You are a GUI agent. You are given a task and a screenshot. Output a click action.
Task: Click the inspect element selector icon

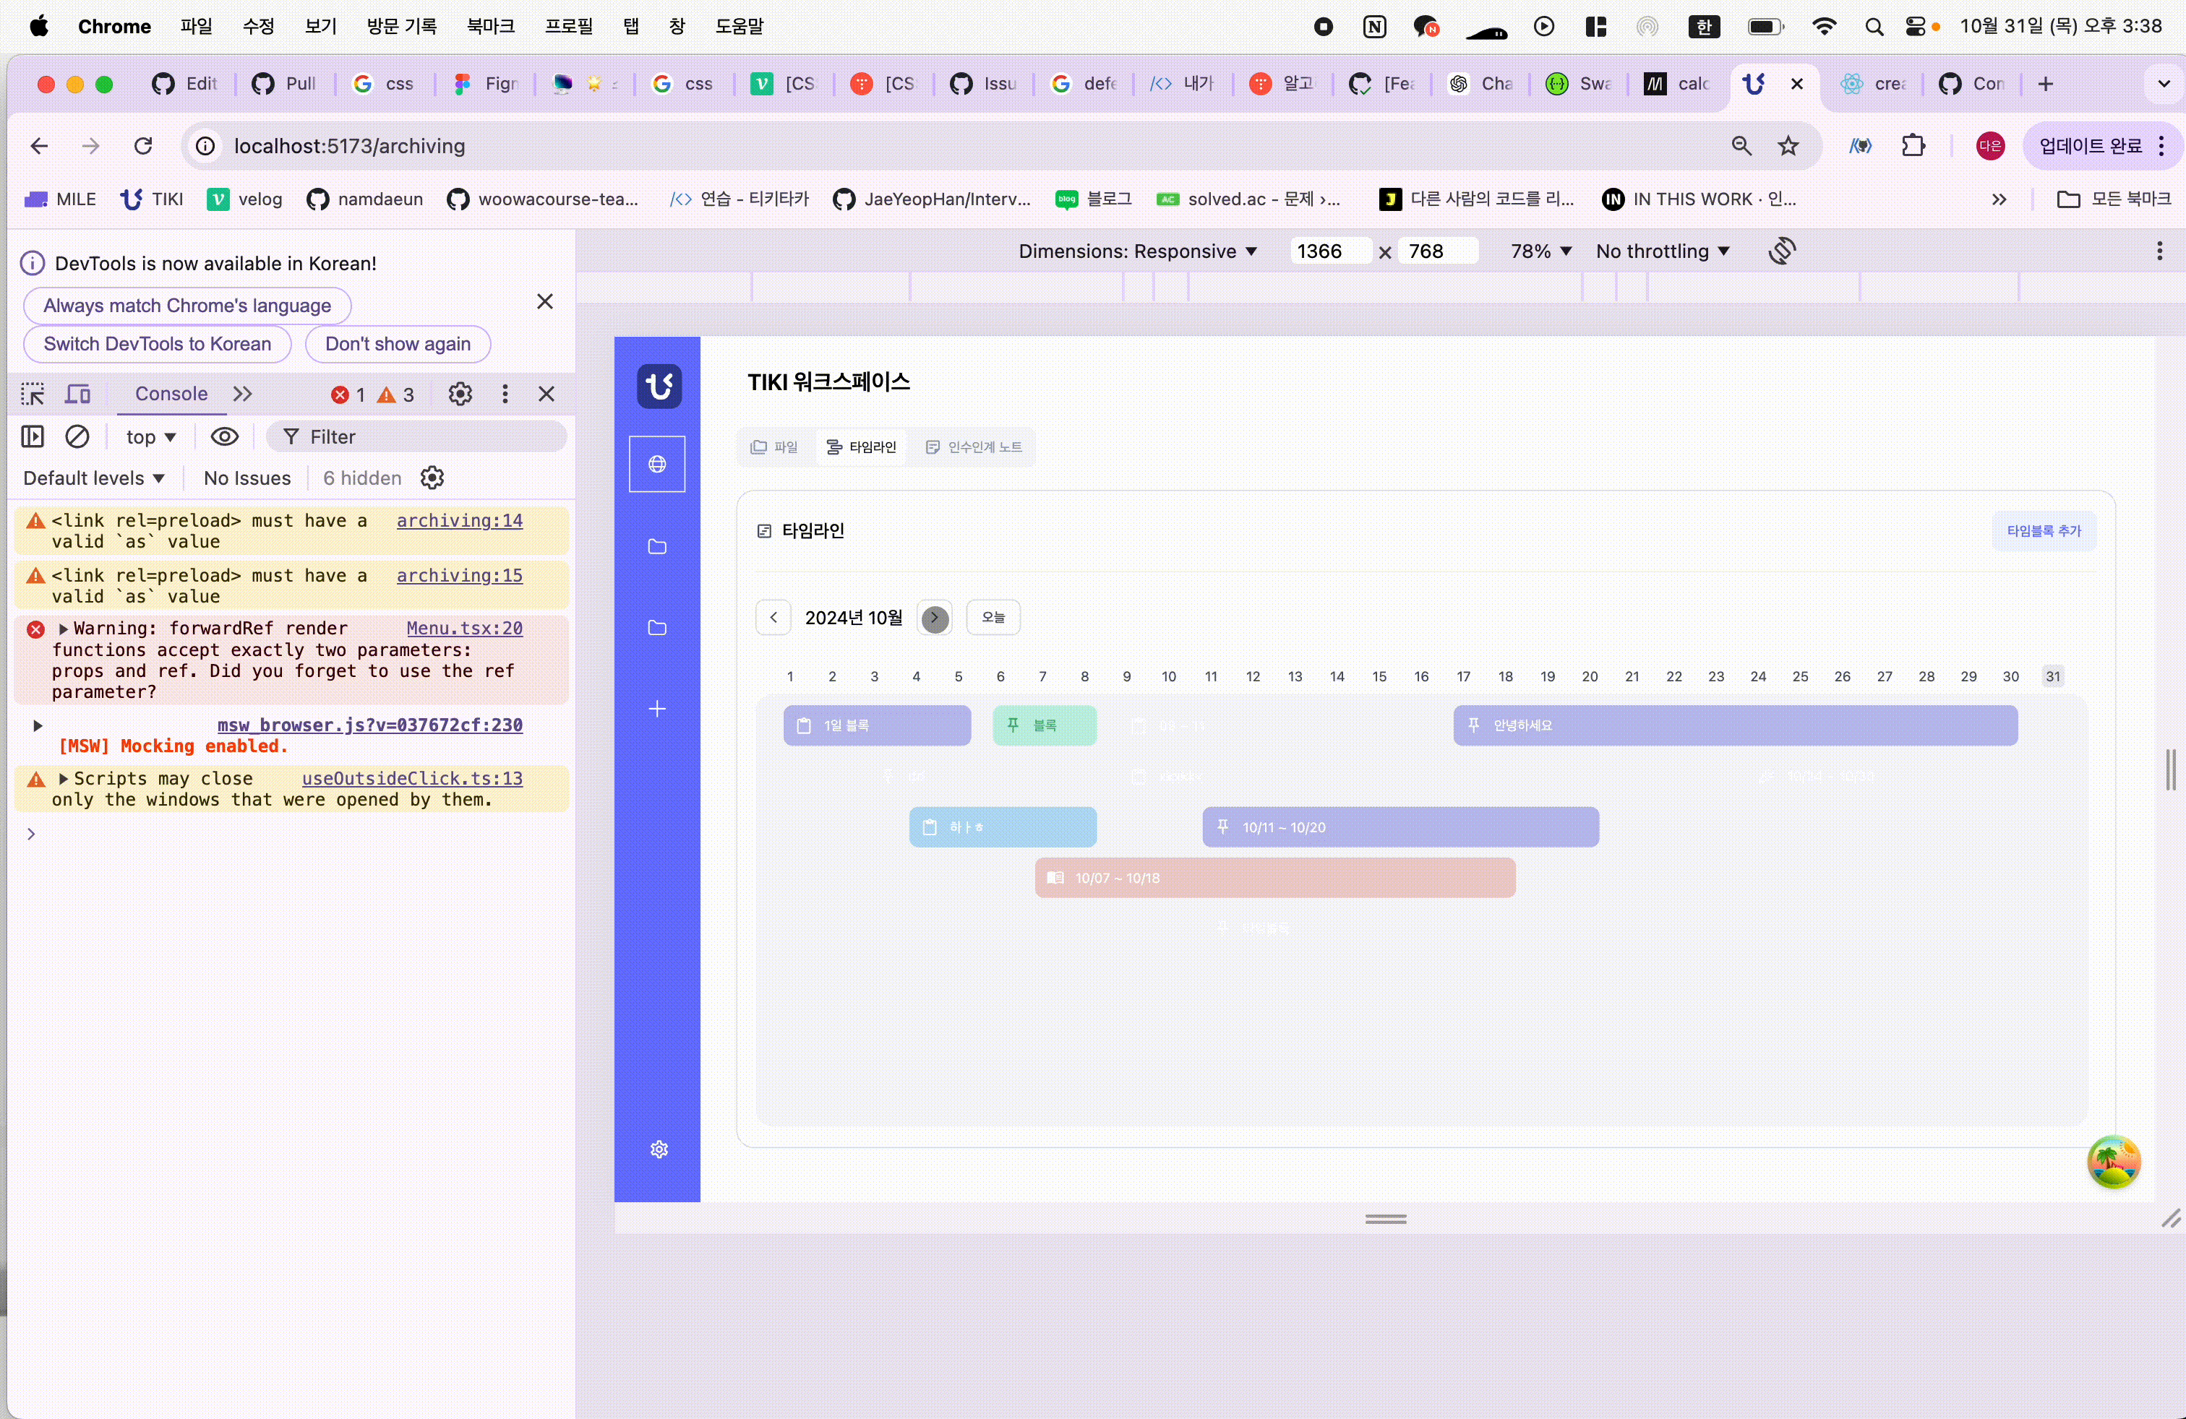click(33, 394)
